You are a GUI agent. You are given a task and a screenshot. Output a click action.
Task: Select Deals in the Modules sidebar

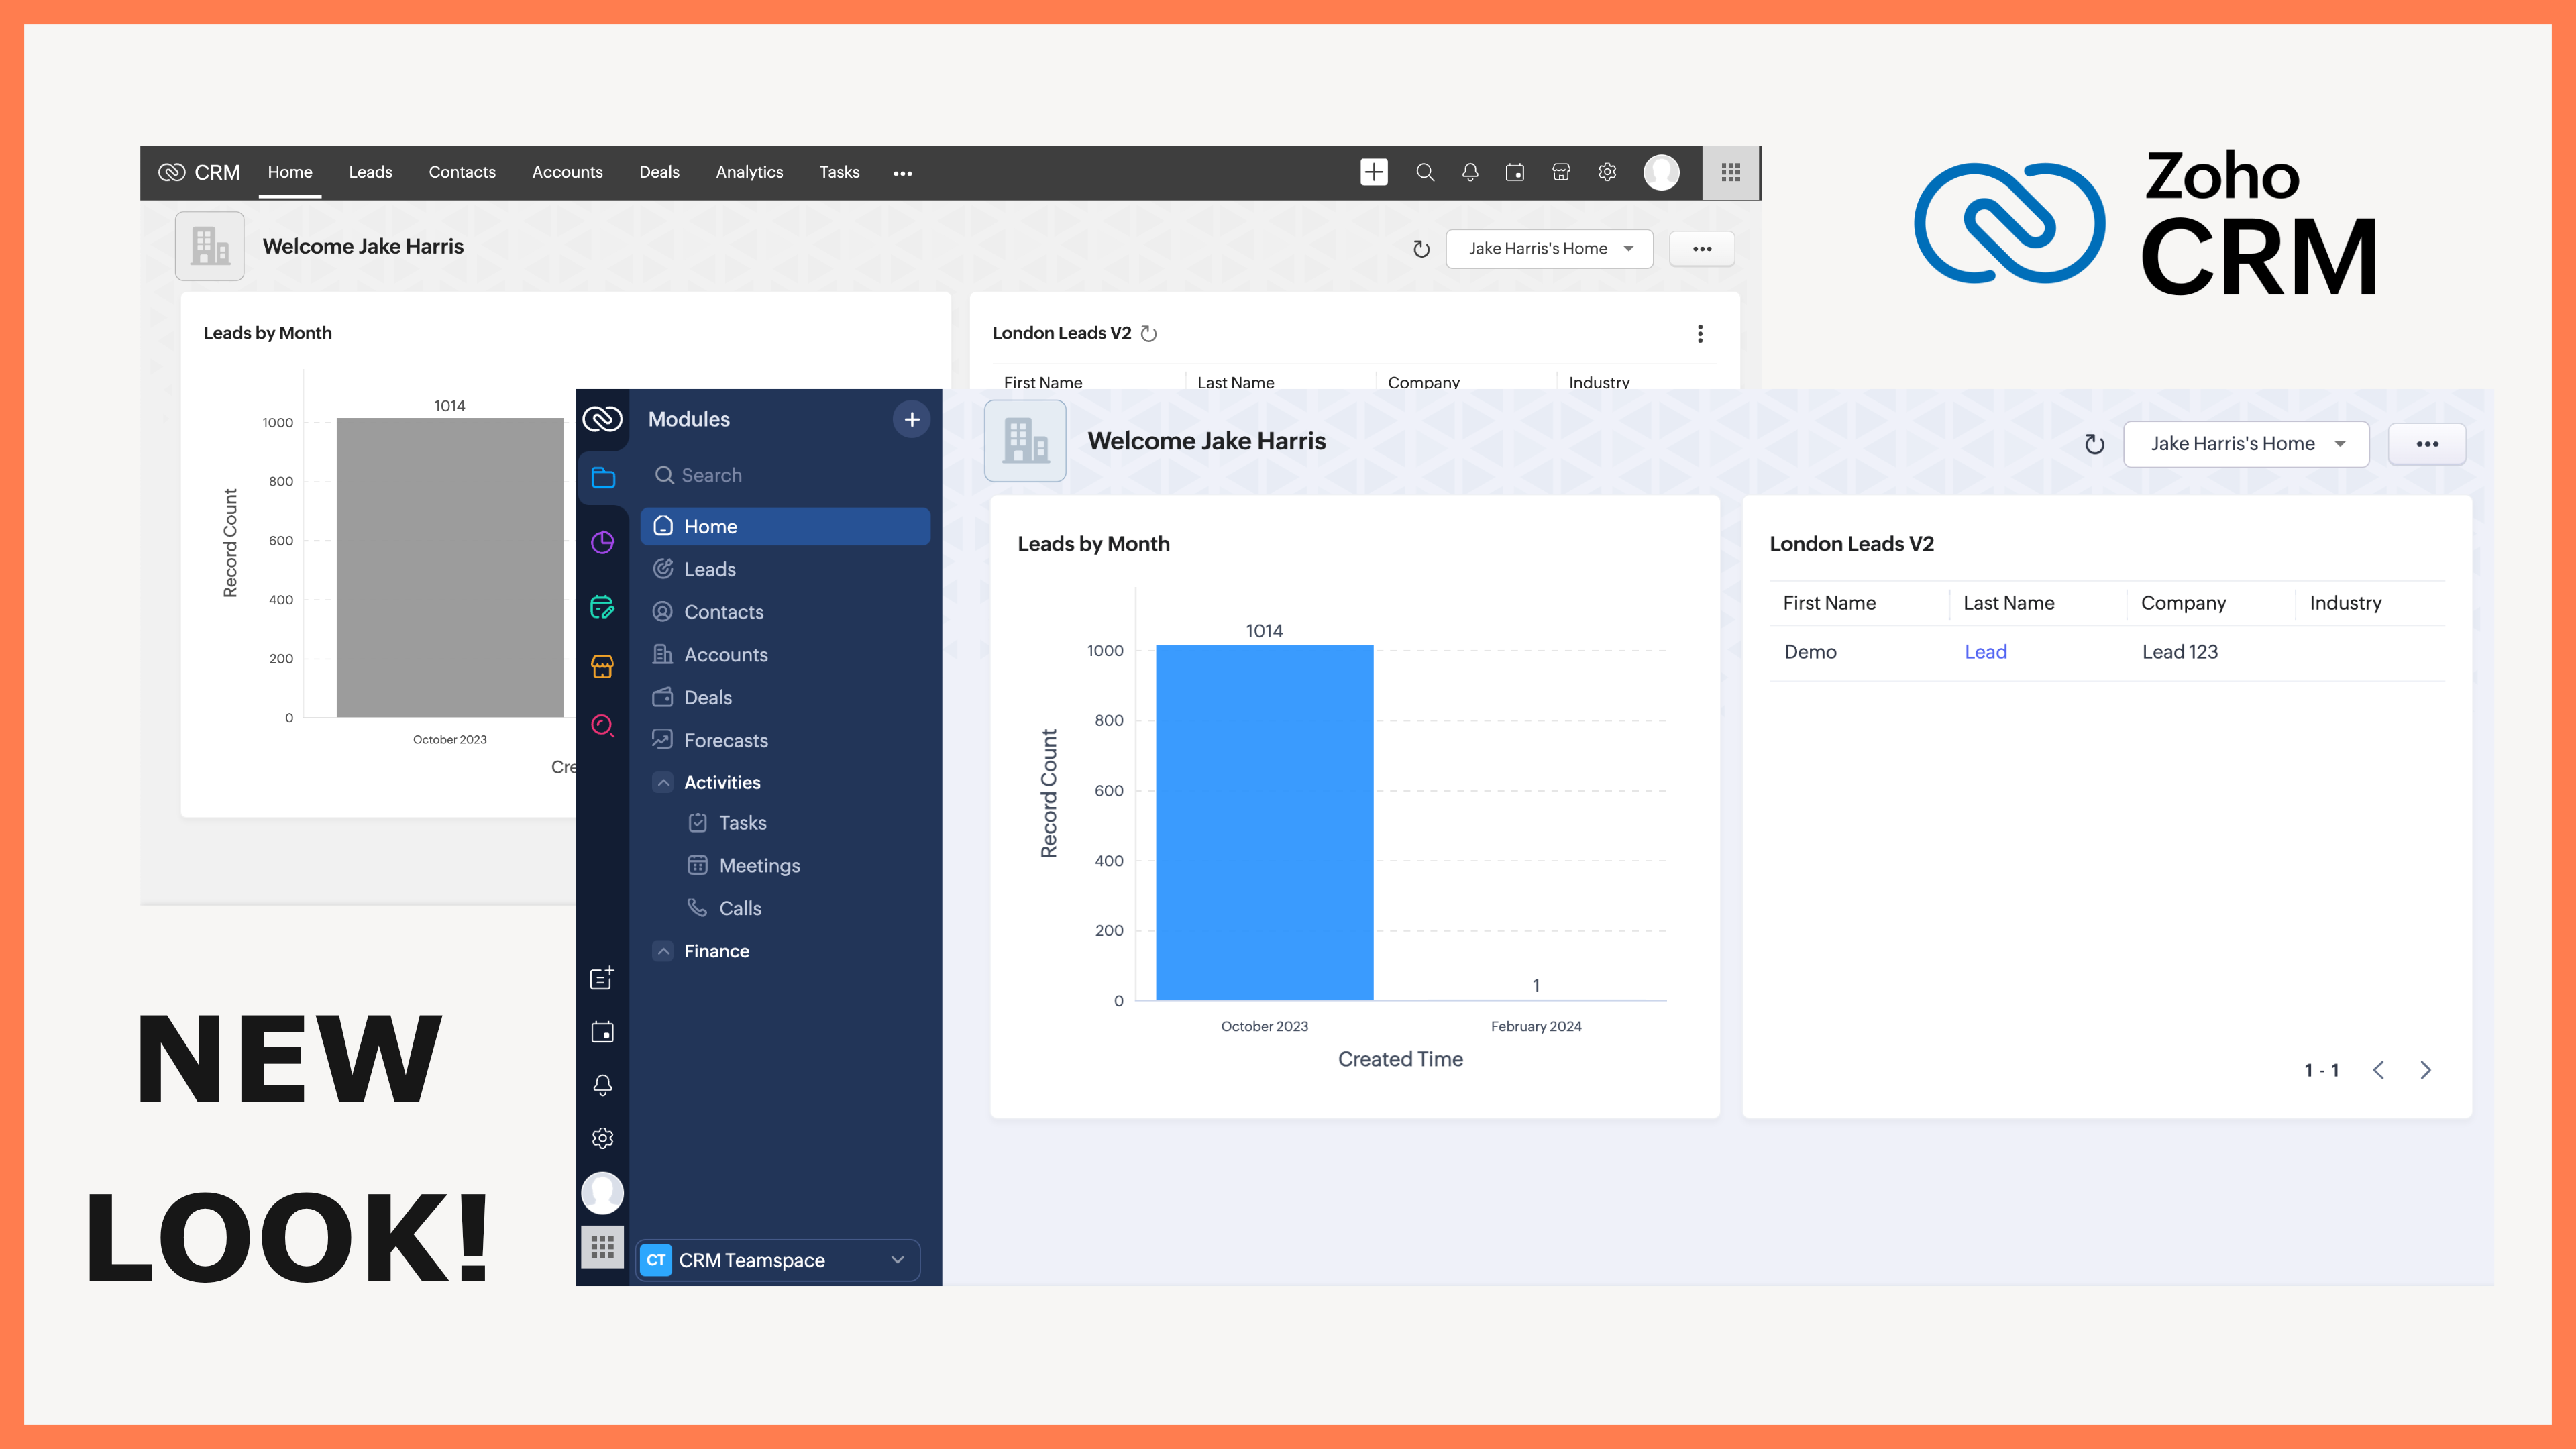(785, 698)
